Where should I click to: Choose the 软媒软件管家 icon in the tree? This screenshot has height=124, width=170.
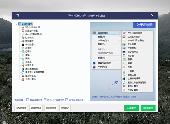[x=23, y=31]
